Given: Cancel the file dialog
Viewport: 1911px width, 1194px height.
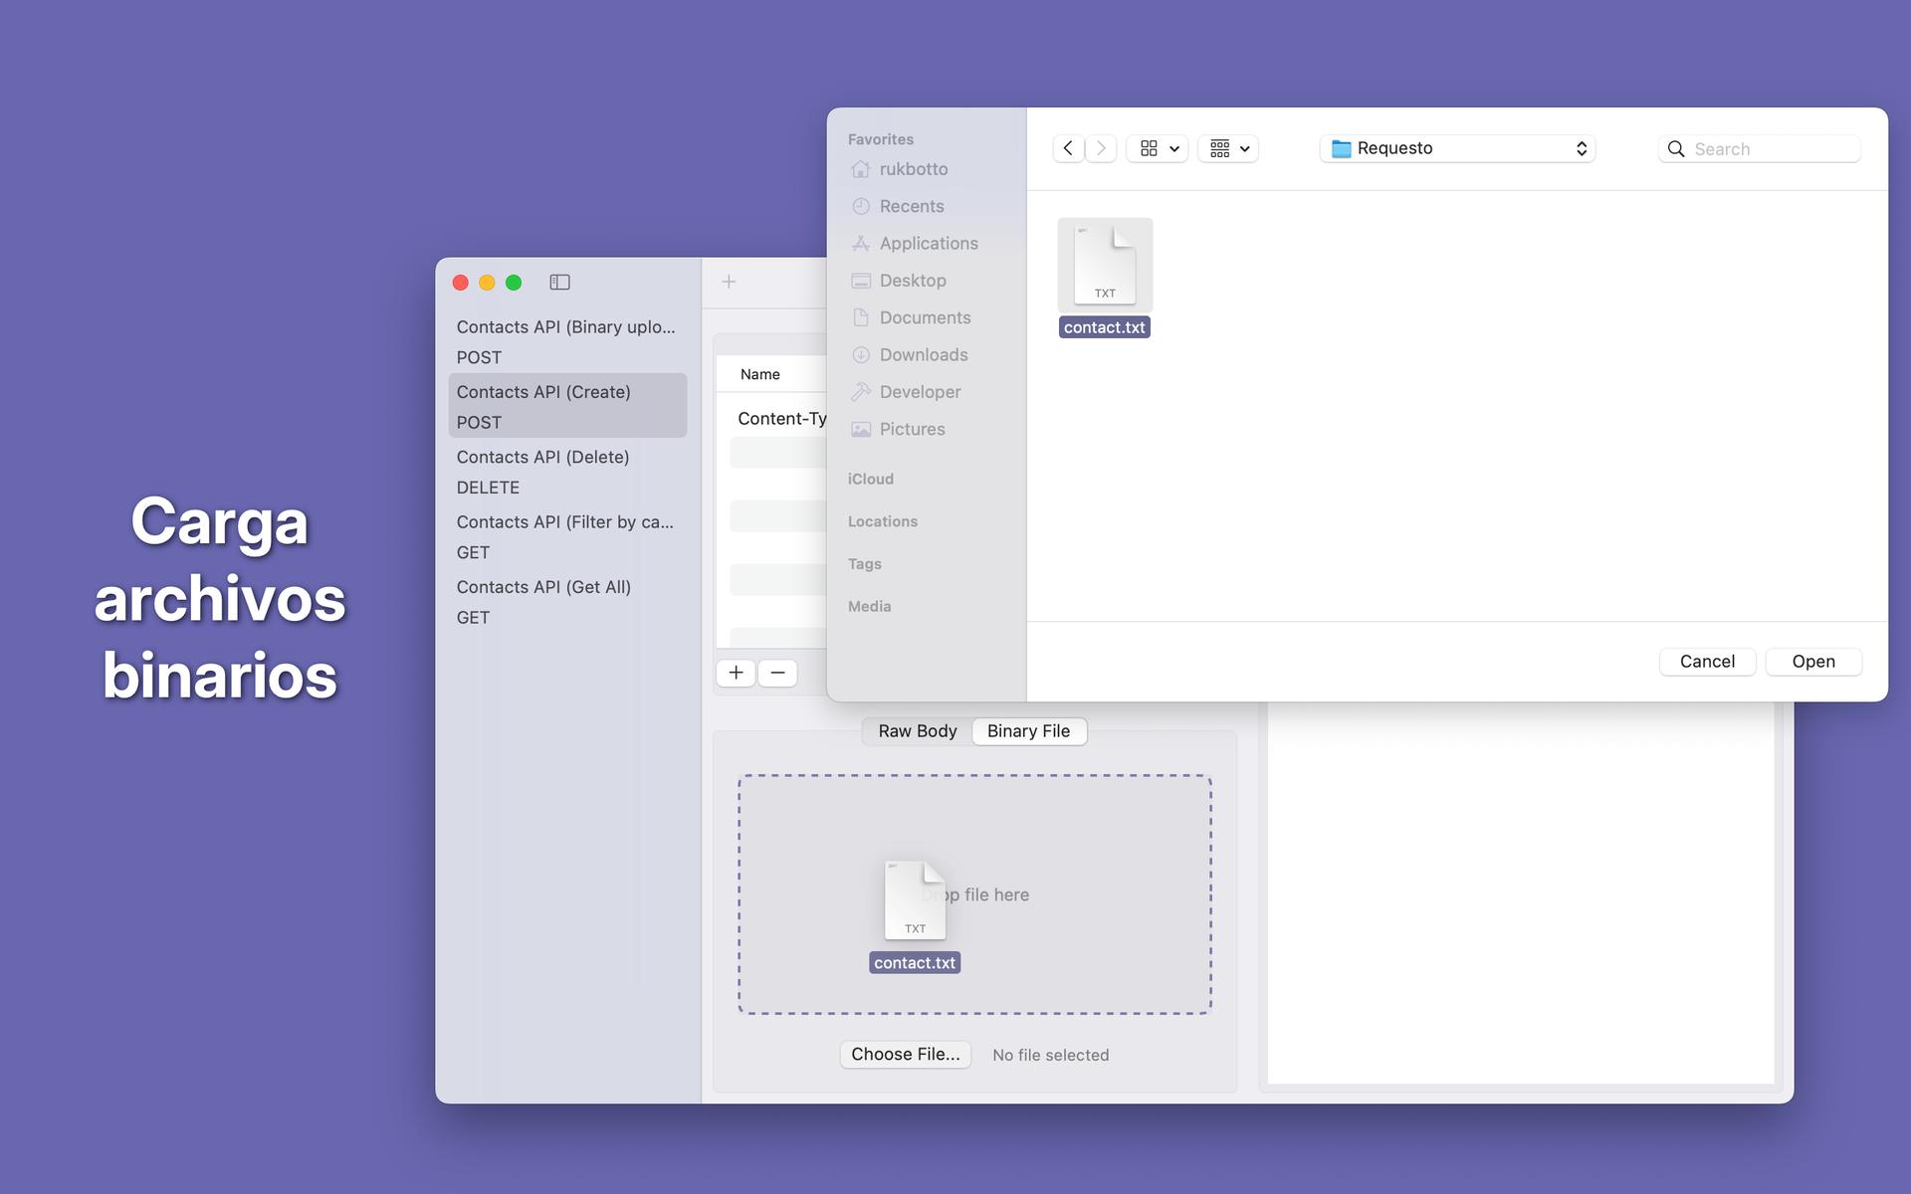Looking at the screenshot, I should click(1706, 662).
